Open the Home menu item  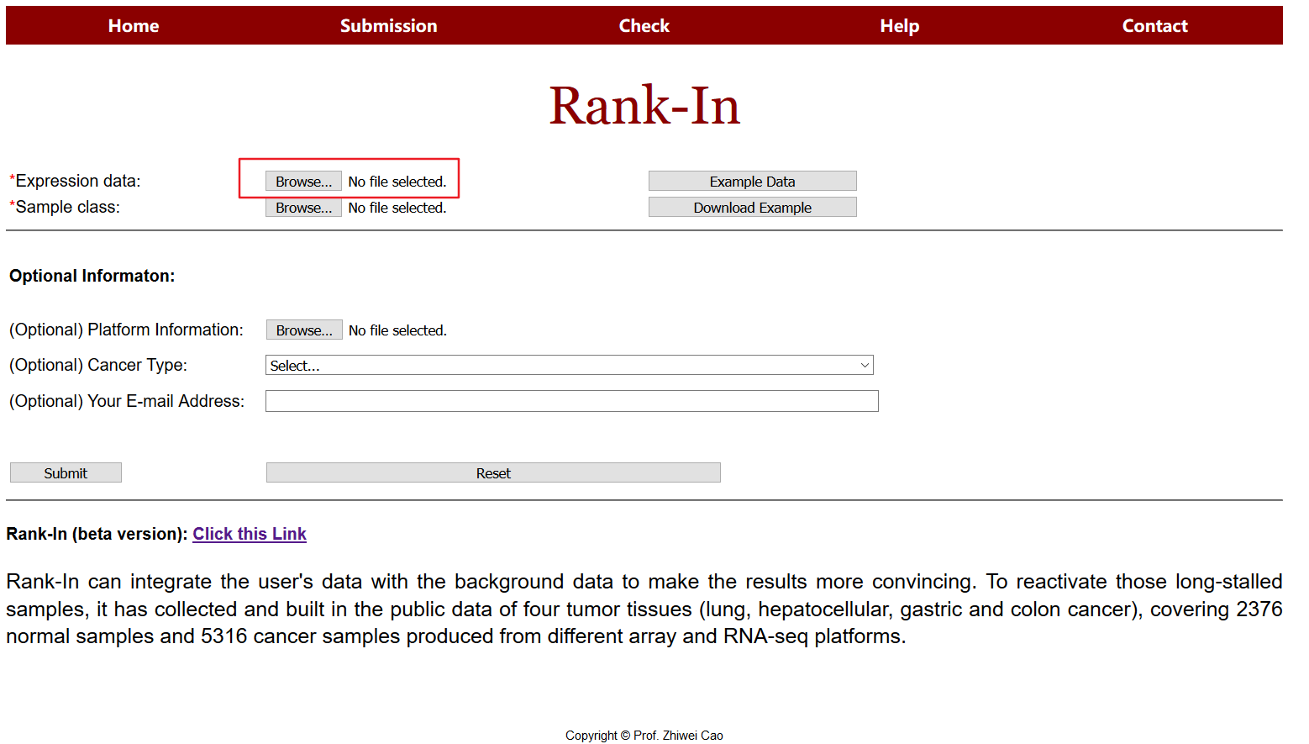click(x=134, y=25)
